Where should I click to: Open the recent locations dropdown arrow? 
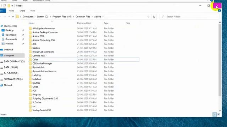[9, 17]
